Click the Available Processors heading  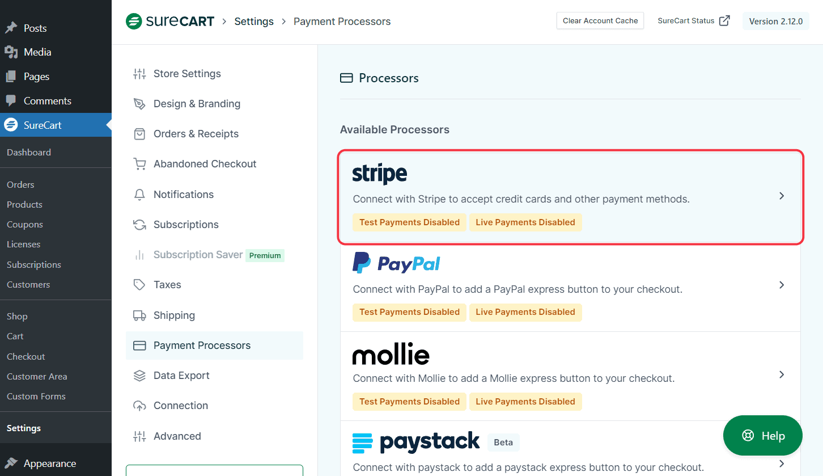point(394,130)
